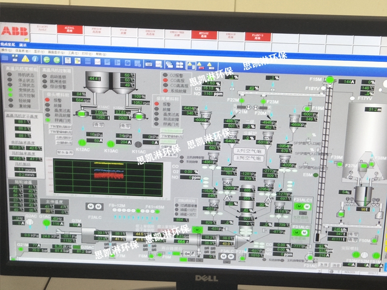Screen dimensions: 387x290
Task: Click the 窑头备用 button
Action: pos(65,153)
